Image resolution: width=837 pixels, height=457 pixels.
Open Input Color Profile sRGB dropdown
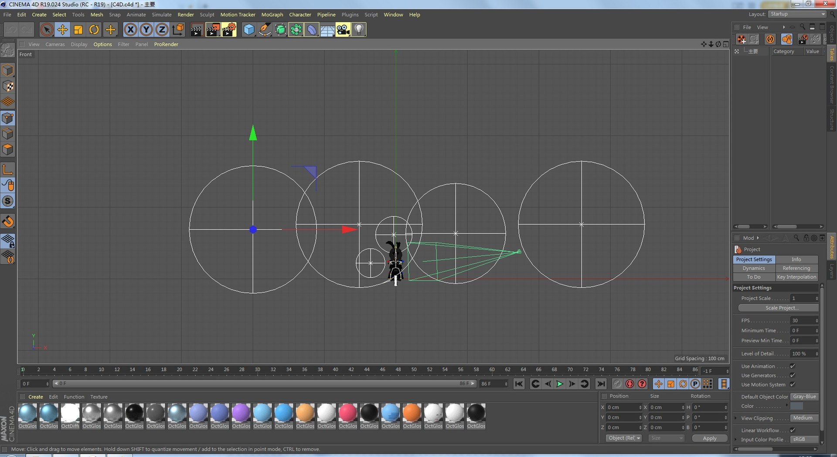point(804,440)
